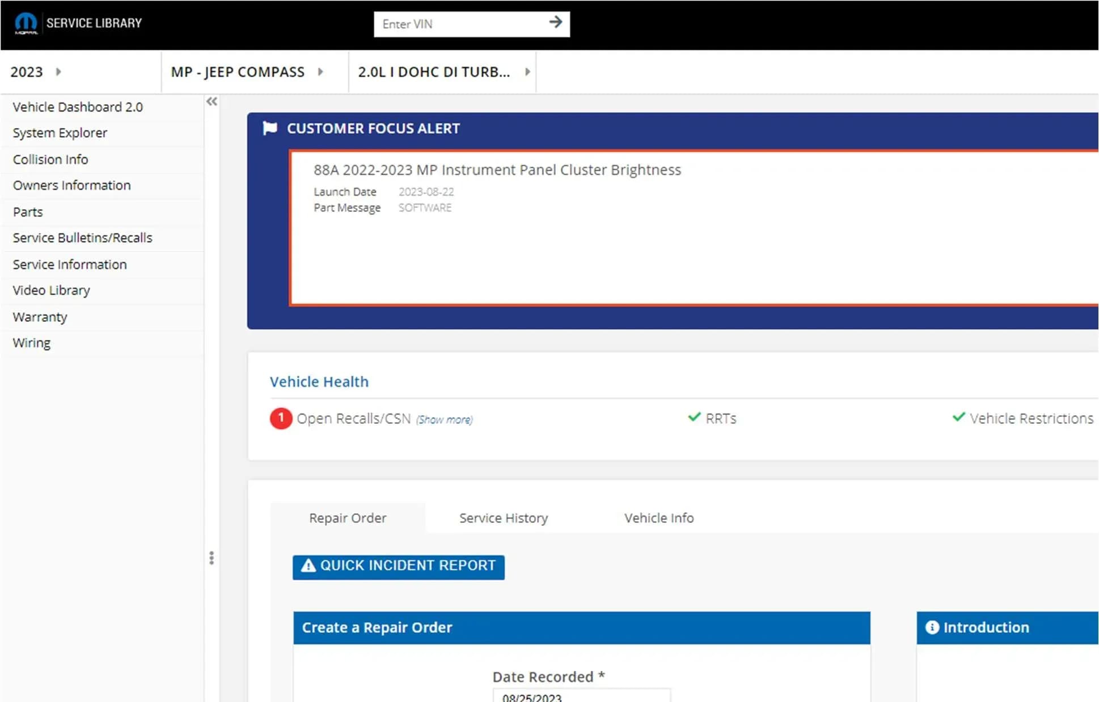
Task: Click the RRTs status label
Action: (x=721, y=419)
